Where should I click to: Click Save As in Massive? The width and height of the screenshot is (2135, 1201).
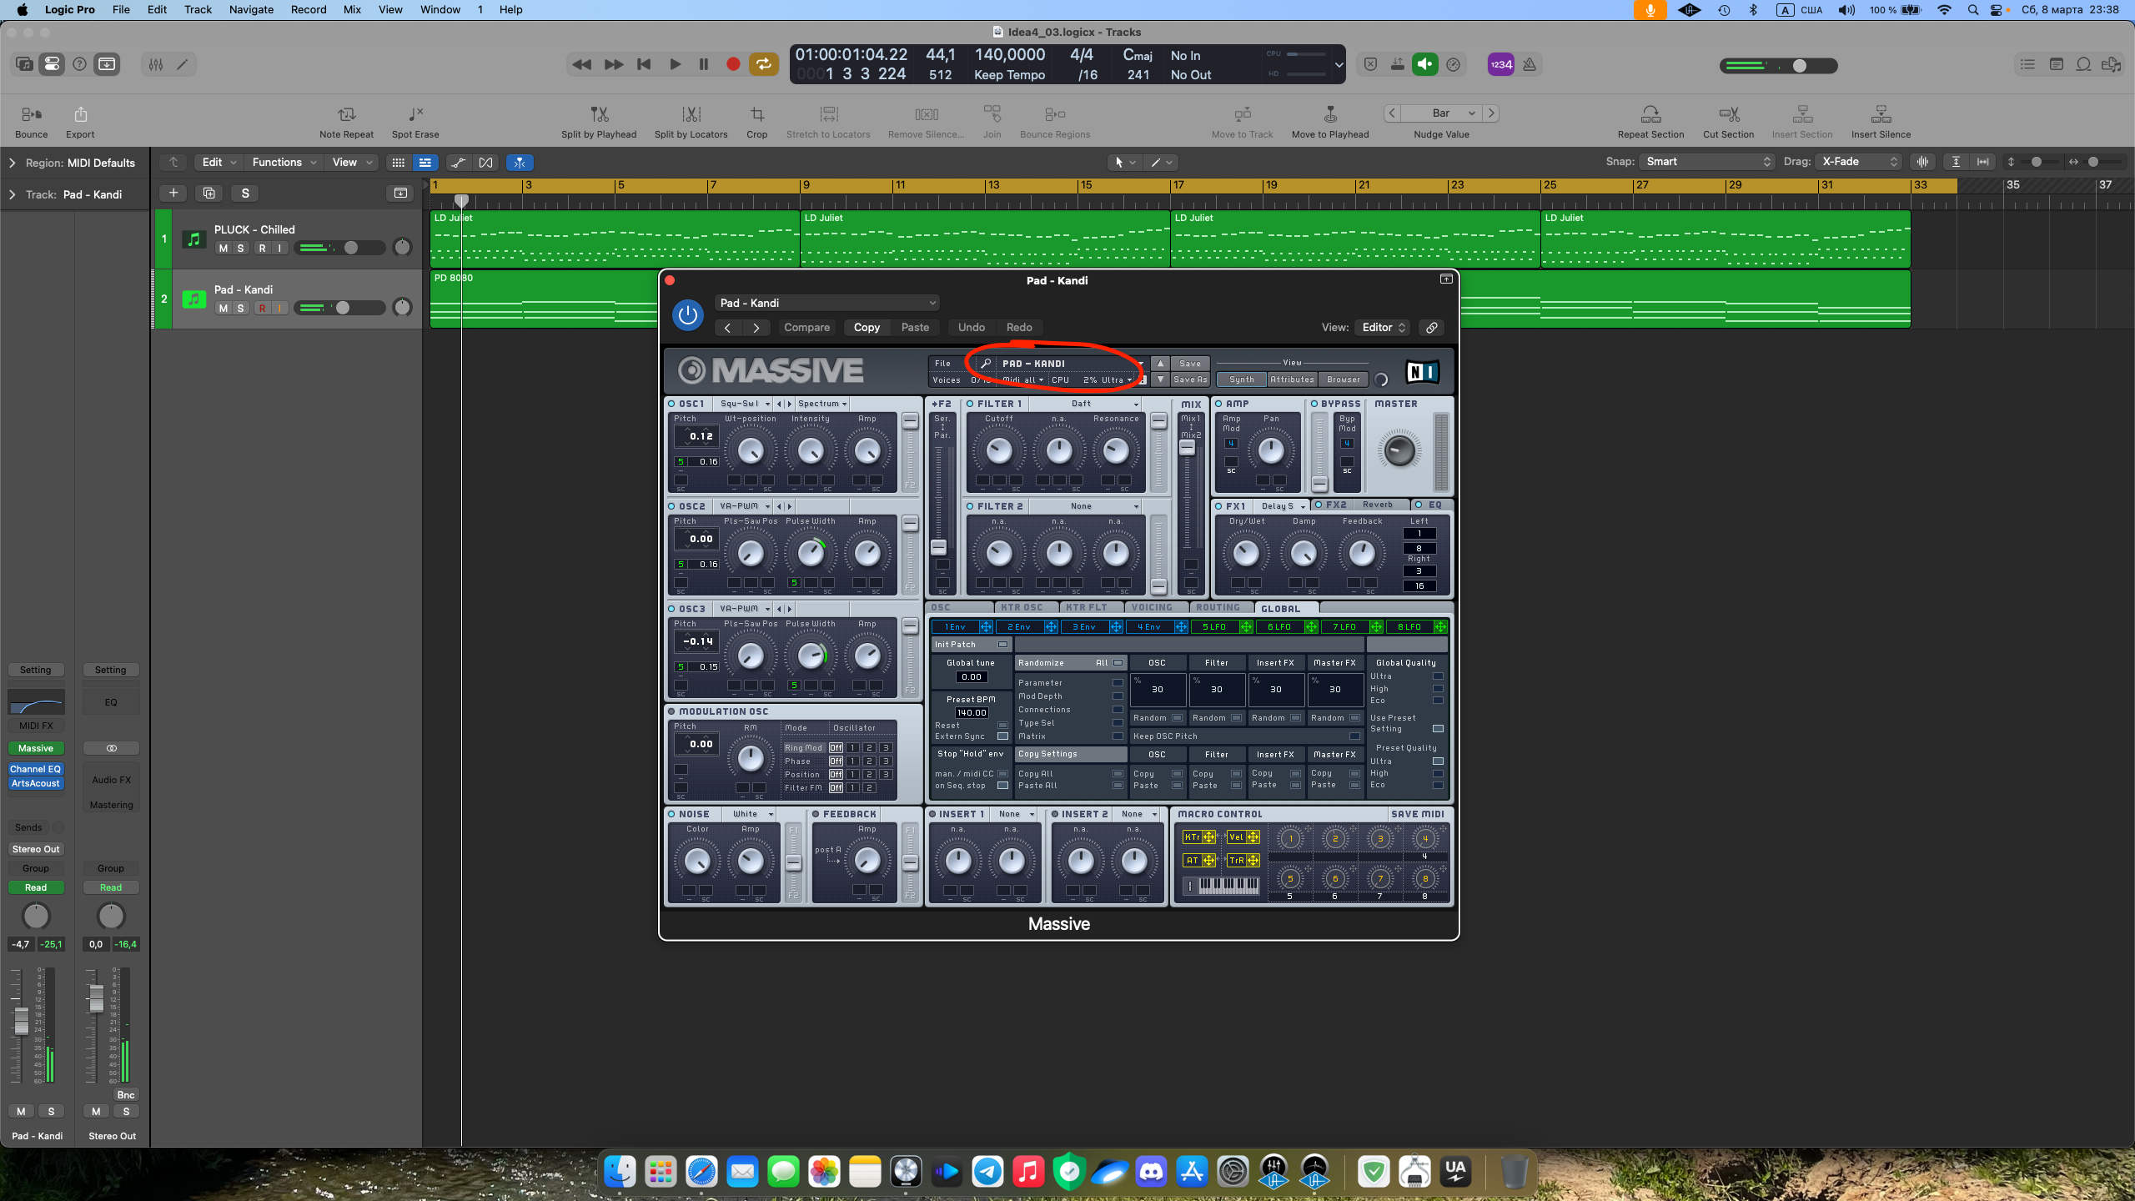pyautogui.click(x=1190, y=379)
